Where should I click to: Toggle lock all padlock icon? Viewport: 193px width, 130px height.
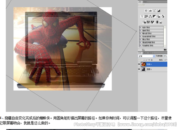pos(152,60)
